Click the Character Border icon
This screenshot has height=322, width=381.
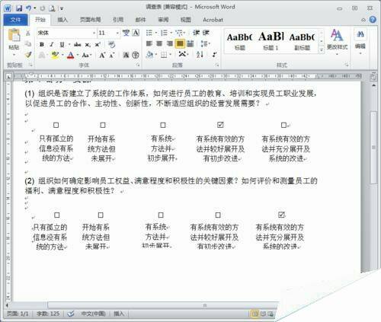click(136, 33)
